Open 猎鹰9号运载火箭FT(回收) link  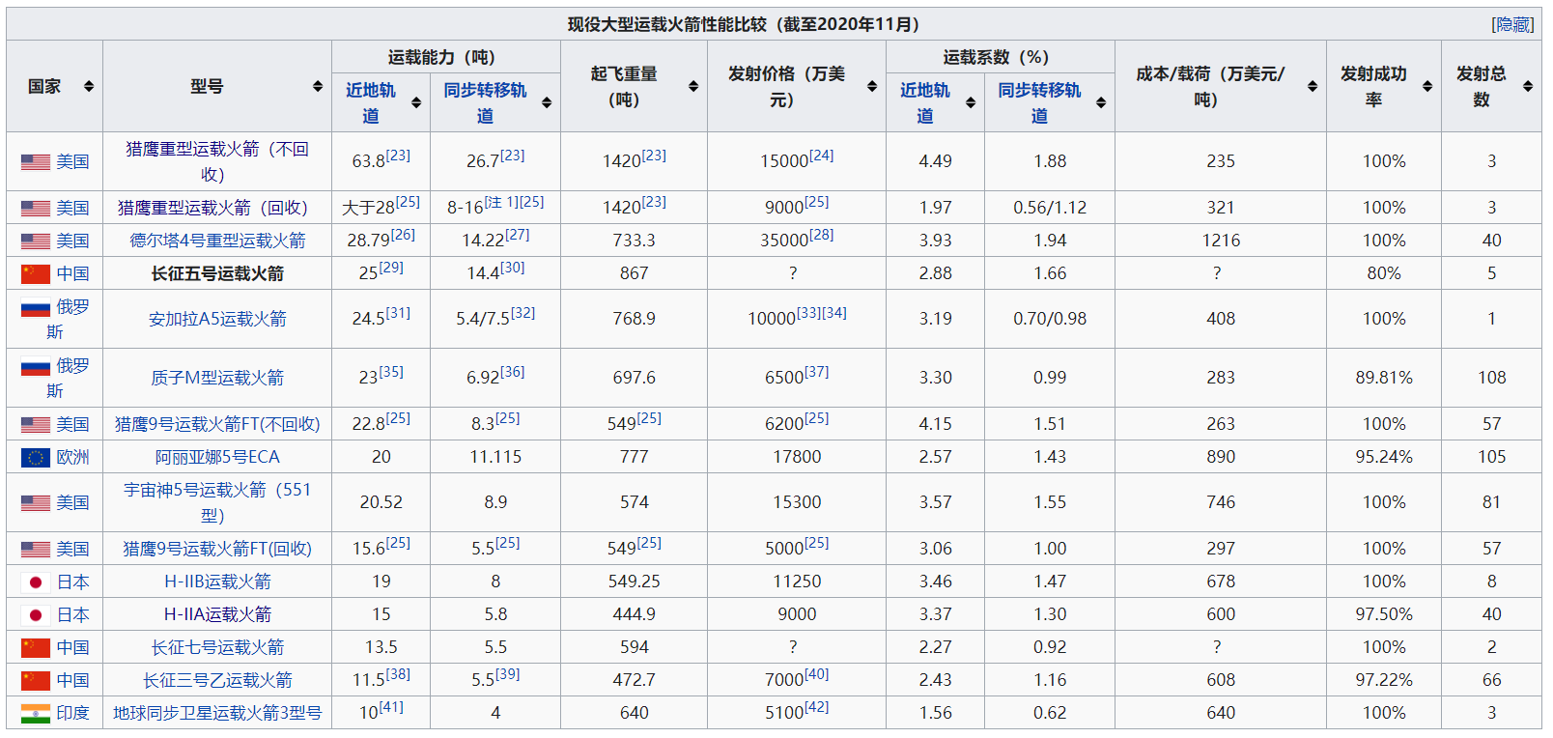pyautogui.click(x=217, y=549)
